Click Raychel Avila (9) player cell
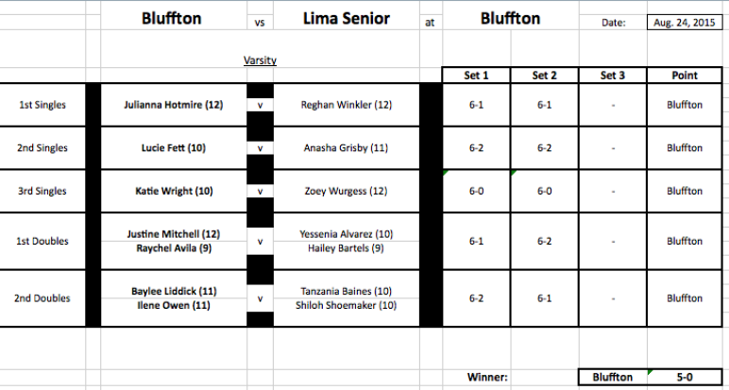The image size is (729, 390). pyautogui.click(x=174, y=248)
